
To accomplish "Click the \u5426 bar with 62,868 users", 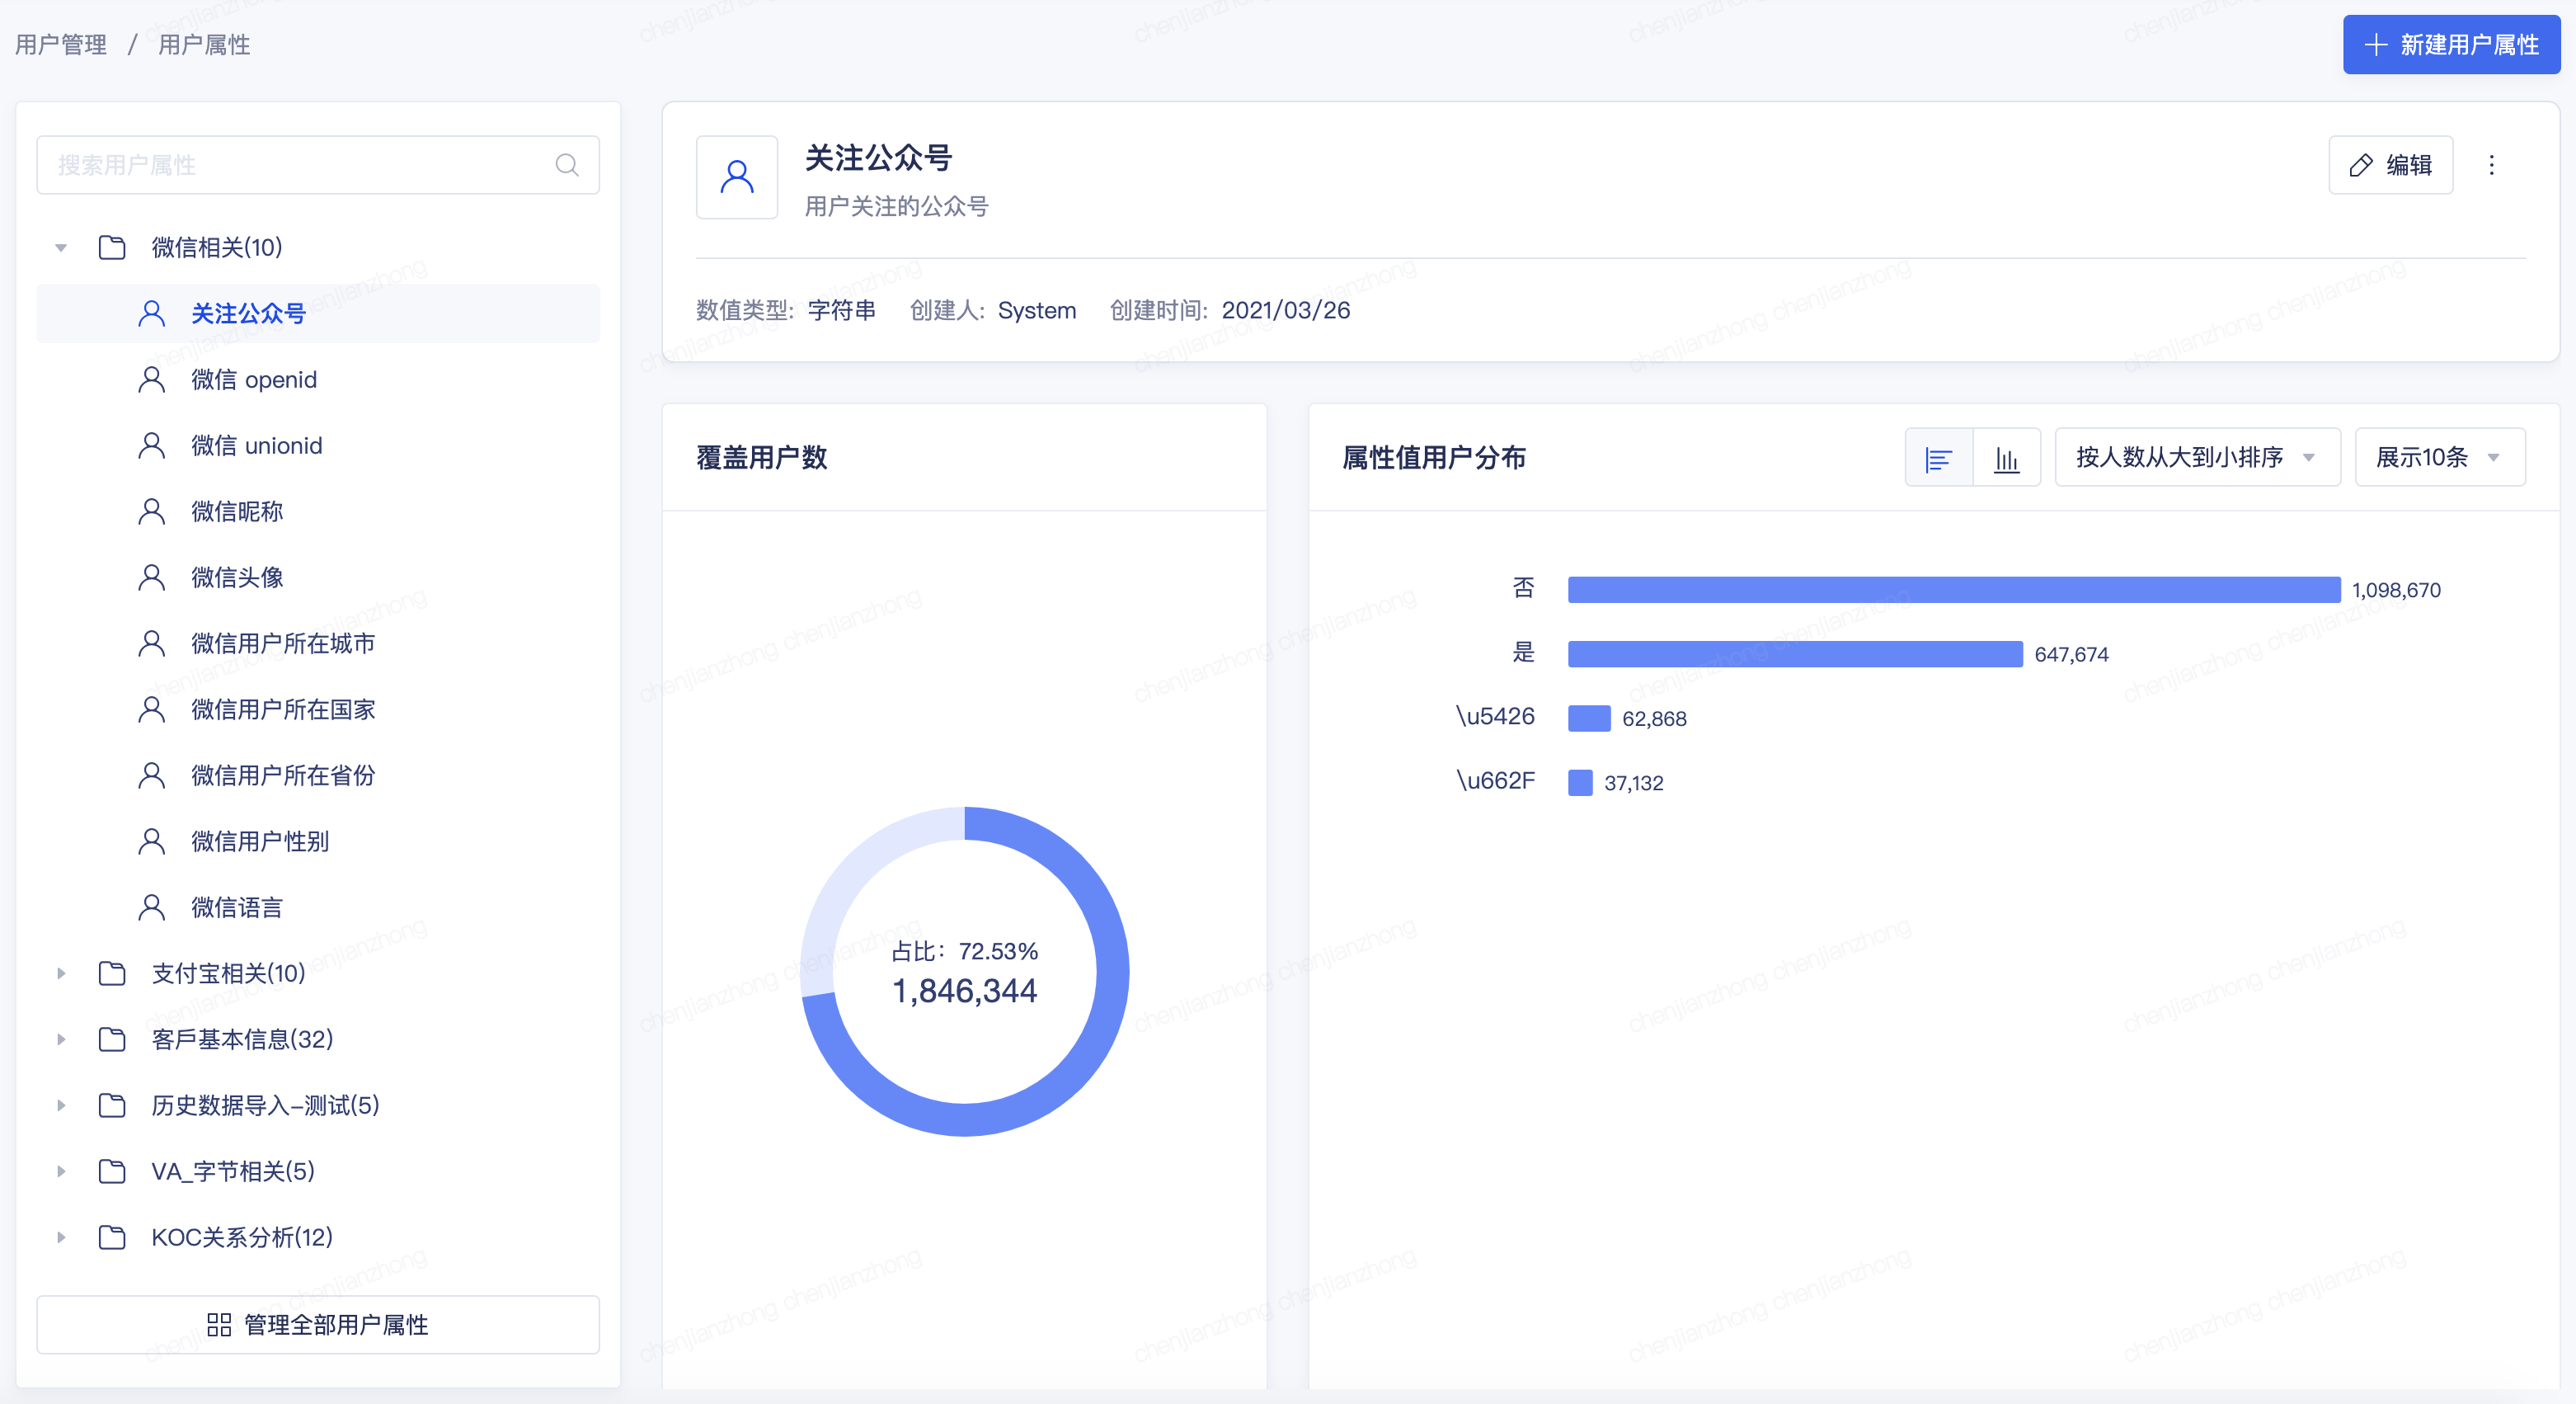I will (1589, 718).
